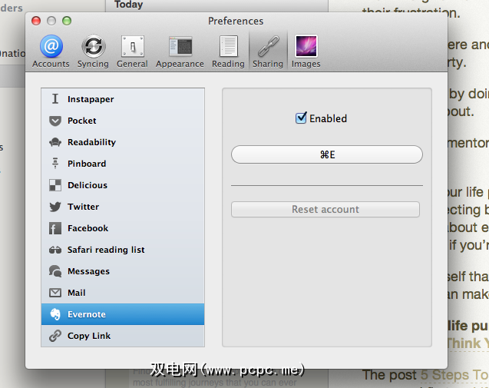Select Readability label in the list
This screenshot has width=489, height=388.
click(x=91, y=142)
